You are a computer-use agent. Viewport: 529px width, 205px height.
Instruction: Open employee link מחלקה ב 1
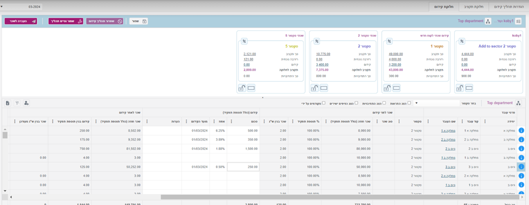coord(448,157)
